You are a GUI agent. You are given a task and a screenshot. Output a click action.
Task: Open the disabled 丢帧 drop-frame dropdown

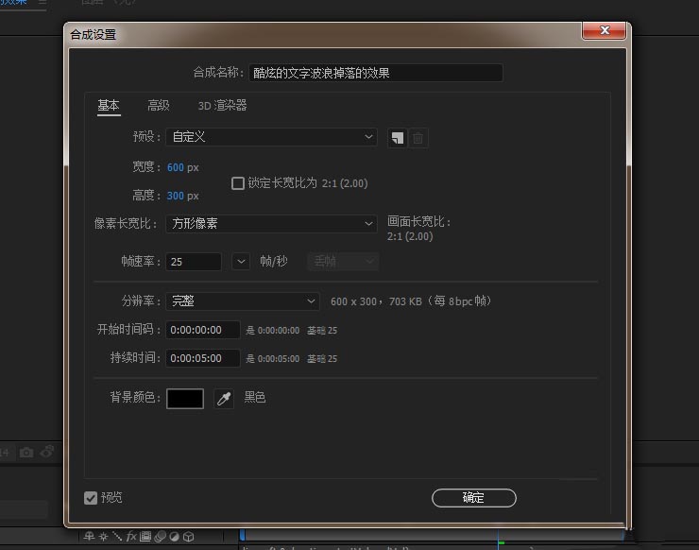[x=343, y=262]
